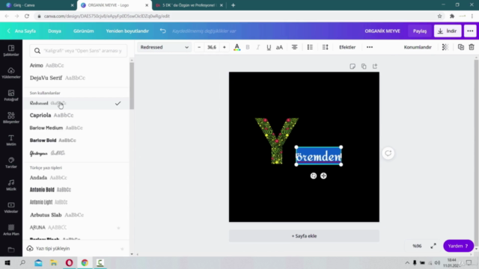The height and width of the screenshot is (269, 479).
Task: Open the Videolar sidebar panel
Action: coord(11,208)
